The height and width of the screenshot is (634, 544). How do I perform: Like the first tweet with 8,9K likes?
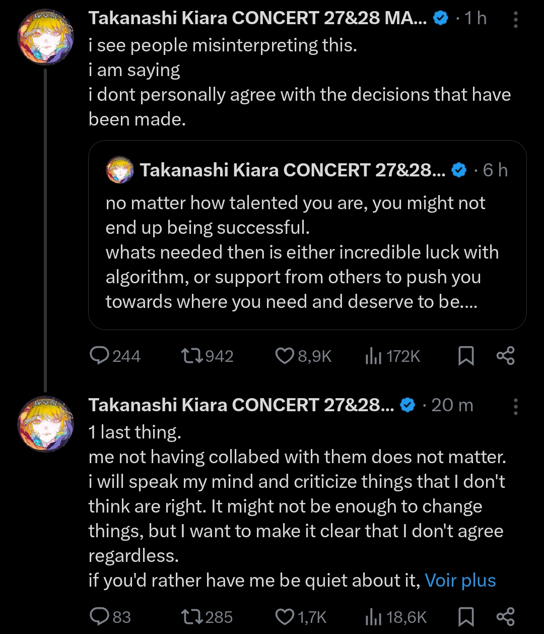[285, 356]
